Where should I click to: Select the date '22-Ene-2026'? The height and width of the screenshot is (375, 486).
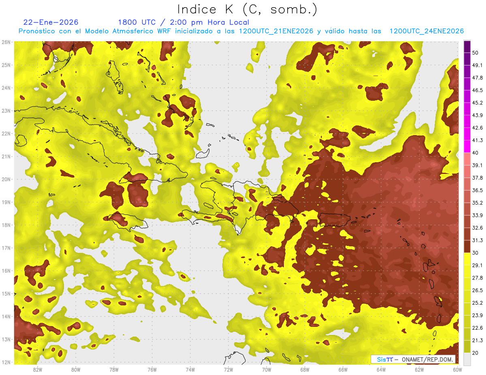[x=51, y=22]
